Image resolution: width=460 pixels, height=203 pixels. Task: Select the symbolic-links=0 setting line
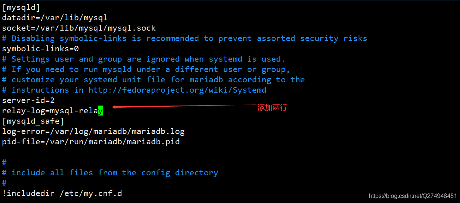click(40, 49)
